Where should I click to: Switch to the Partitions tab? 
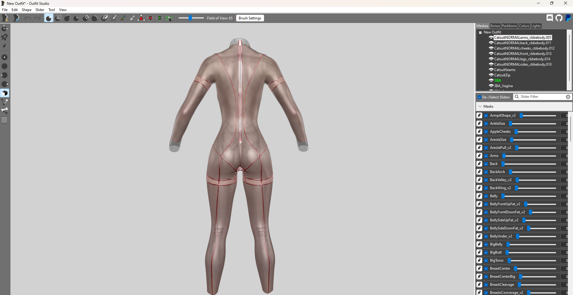coord(509,26)
